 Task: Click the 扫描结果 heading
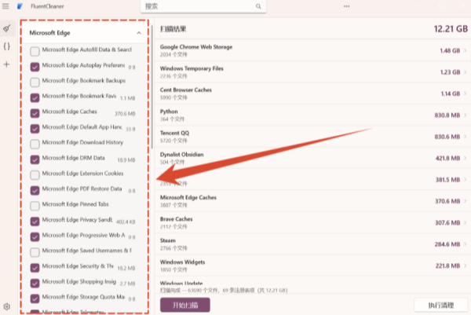(x=173, y=29)
